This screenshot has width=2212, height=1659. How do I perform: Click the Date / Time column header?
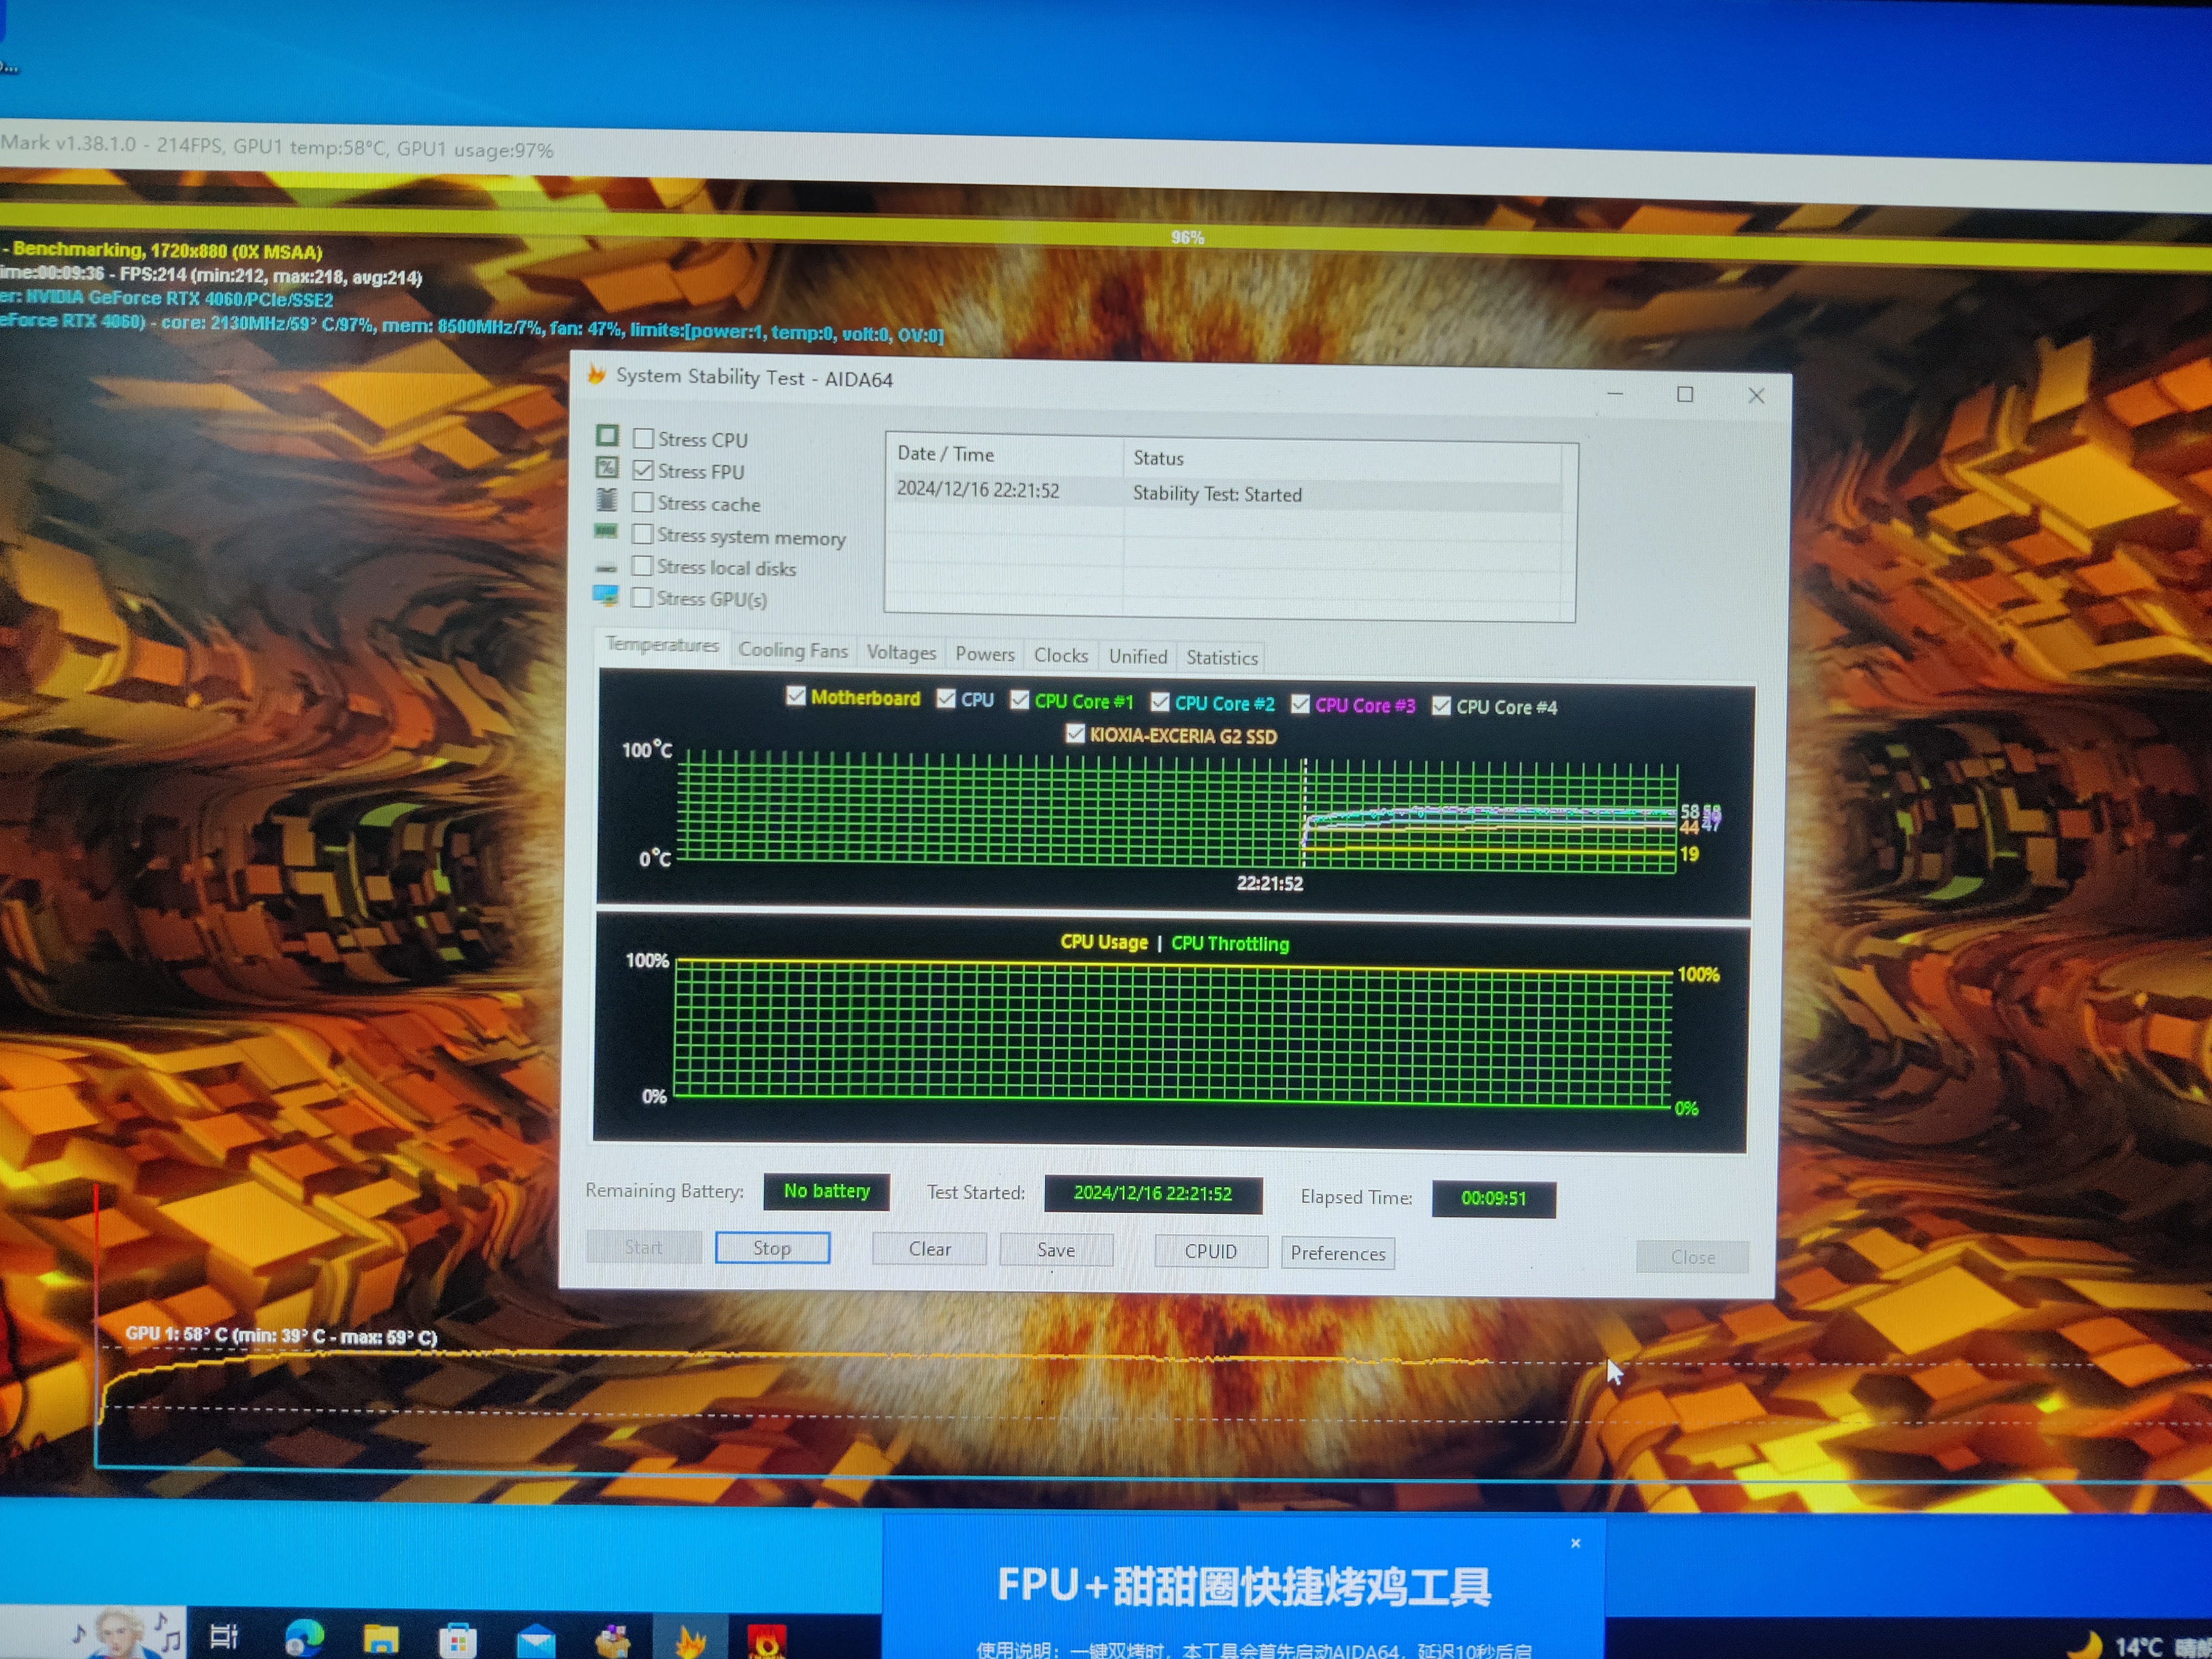(x=1004, y=454)
